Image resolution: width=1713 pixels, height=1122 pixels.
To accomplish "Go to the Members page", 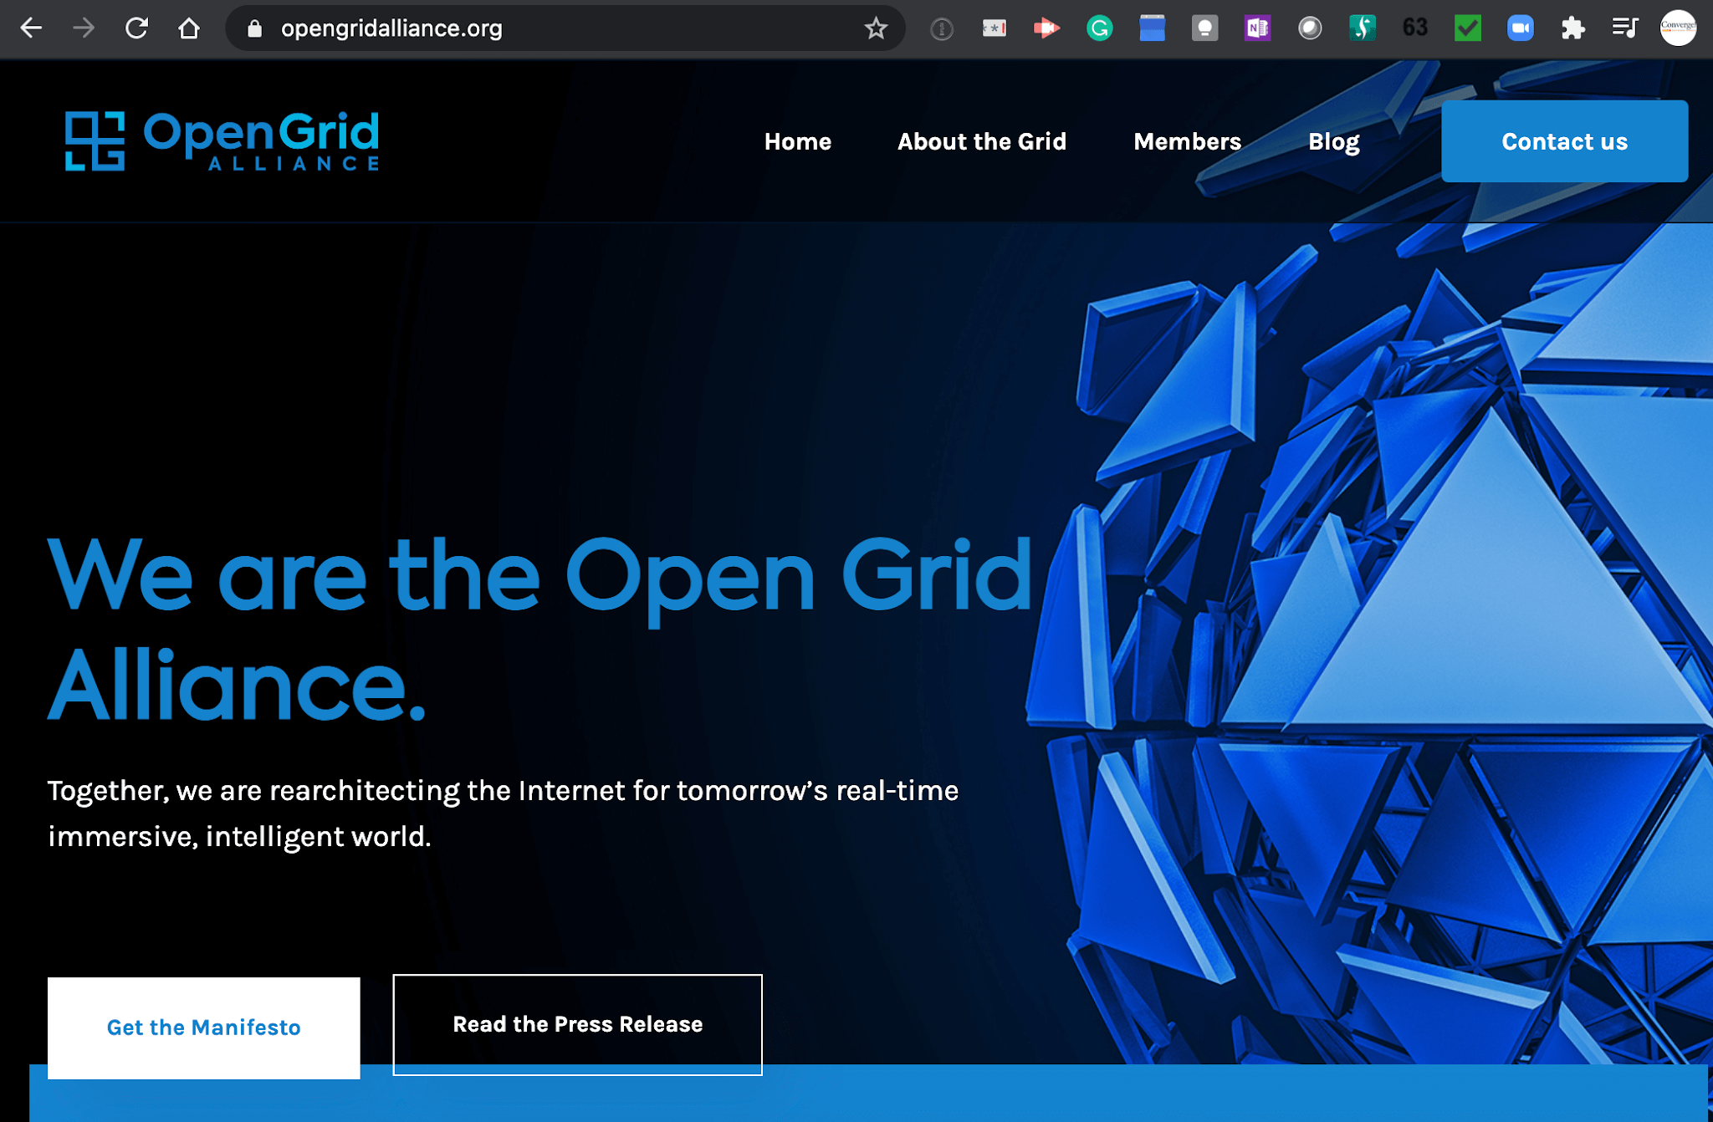I will 1187,141.
